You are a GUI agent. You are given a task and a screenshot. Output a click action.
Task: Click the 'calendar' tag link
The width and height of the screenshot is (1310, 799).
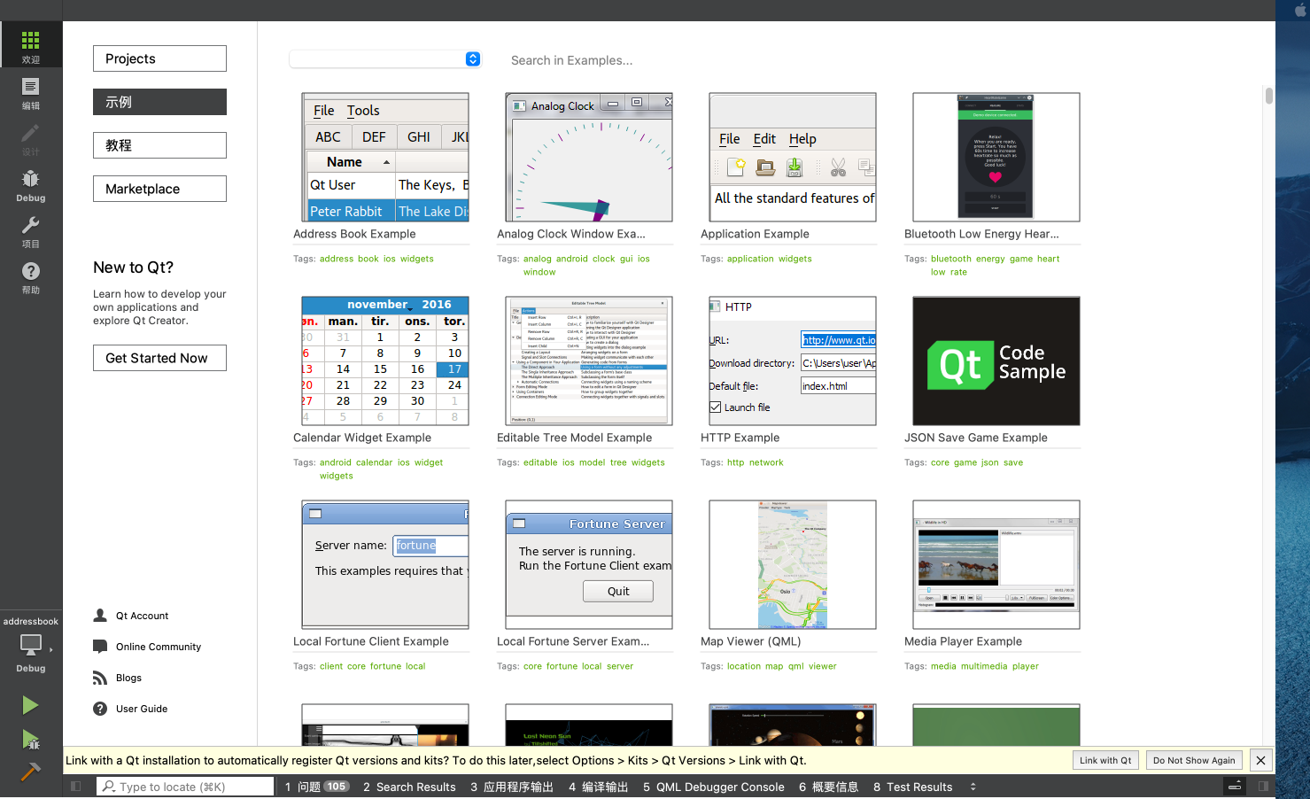click(x=374, y=462)
